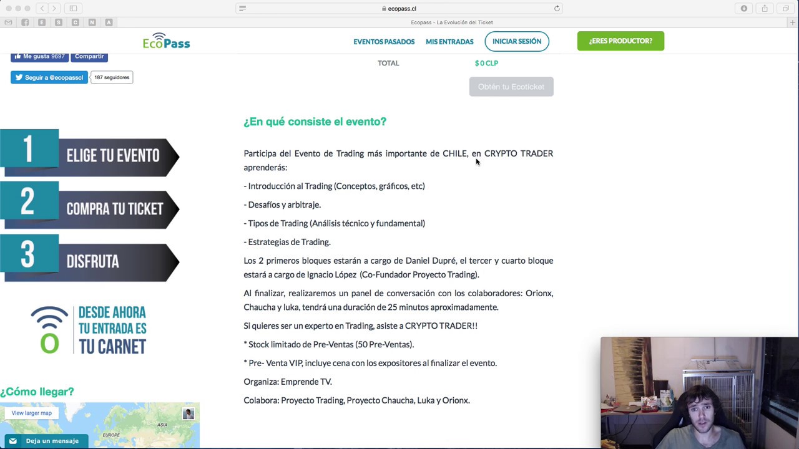Show all tabs overview
This screenshot has width=799, height=449.
point(785,8)
